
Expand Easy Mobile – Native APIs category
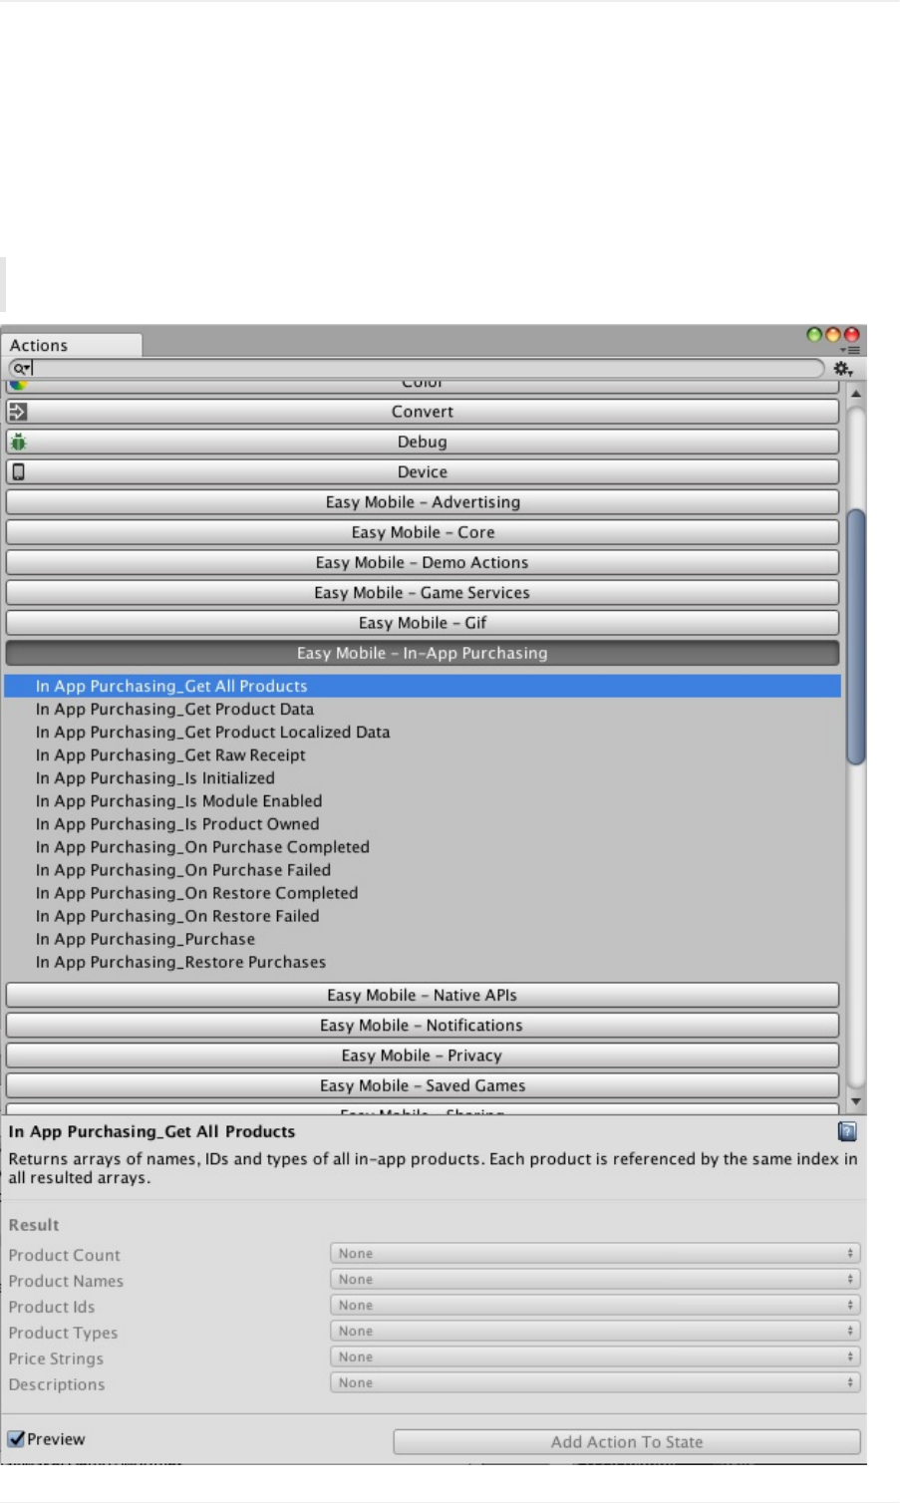pos(423,995)
